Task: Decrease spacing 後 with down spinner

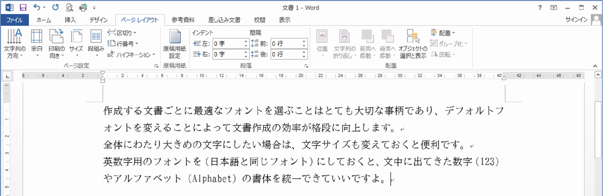Action: coord(304,56)
